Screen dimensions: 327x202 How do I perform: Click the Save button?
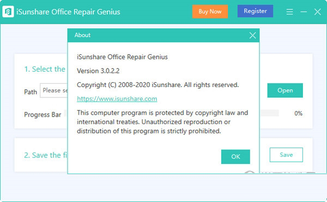pos(286,155)
